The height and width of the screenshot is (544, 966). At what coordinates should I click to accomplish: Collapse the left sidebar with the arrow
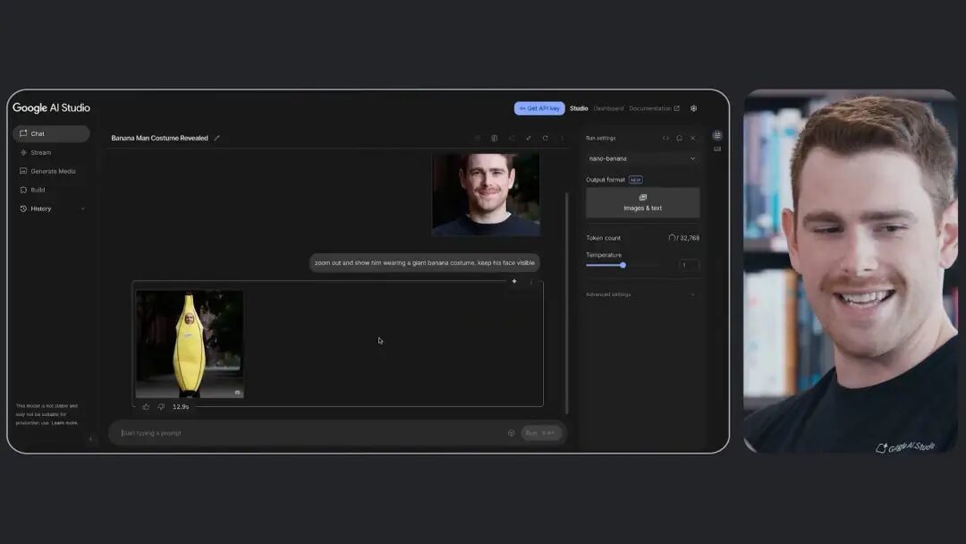[x=90, y=438]
